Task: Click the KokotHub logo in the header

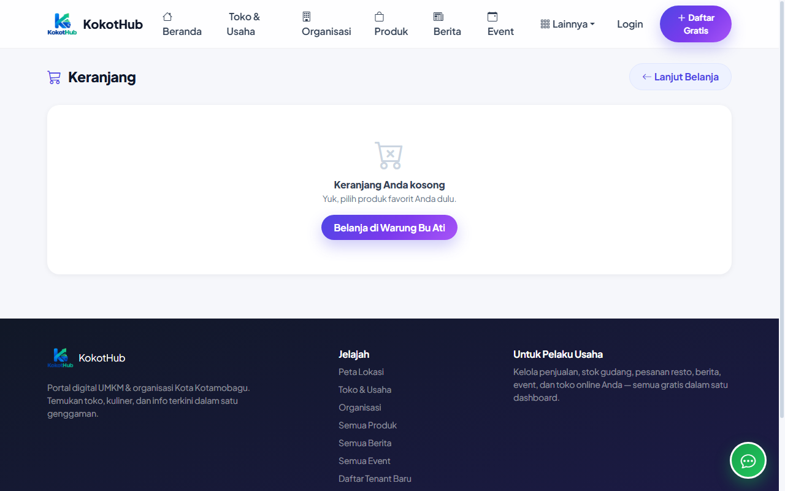Action: point(62,24)
